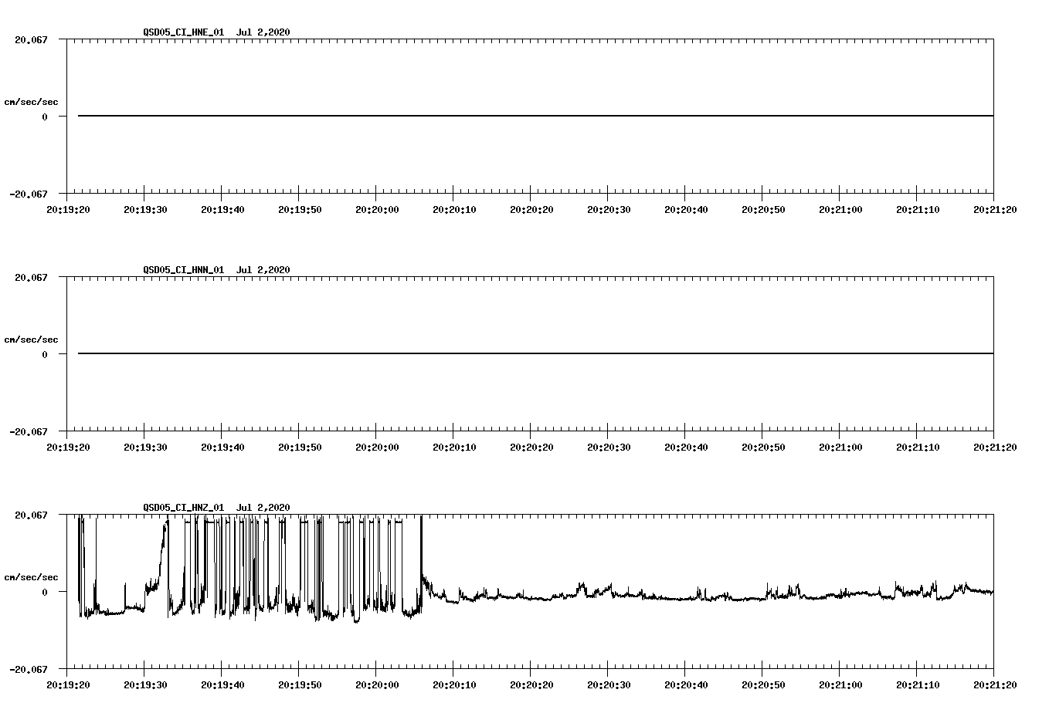The width and height of the screenshot is (1049, 713).
Task: Click time label 20:20:50 under HNZ plot
Action: [x=763, y=685]
